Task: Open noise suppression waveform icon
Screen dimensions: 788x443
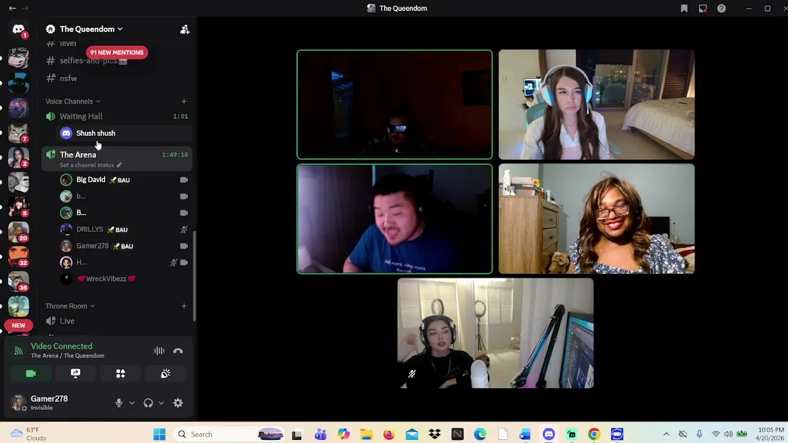Action: [x=159, y=351]
